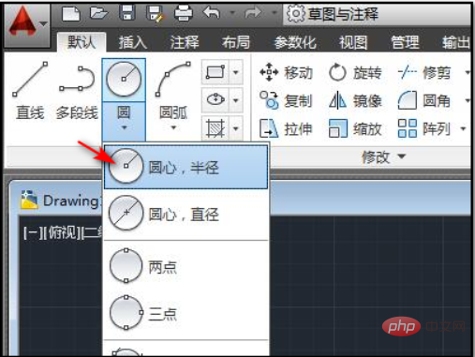Image resolution: width=475 pixels, height=357 pixels.
Task: Select the ellipse tool
Action: [x=215, y=100]
